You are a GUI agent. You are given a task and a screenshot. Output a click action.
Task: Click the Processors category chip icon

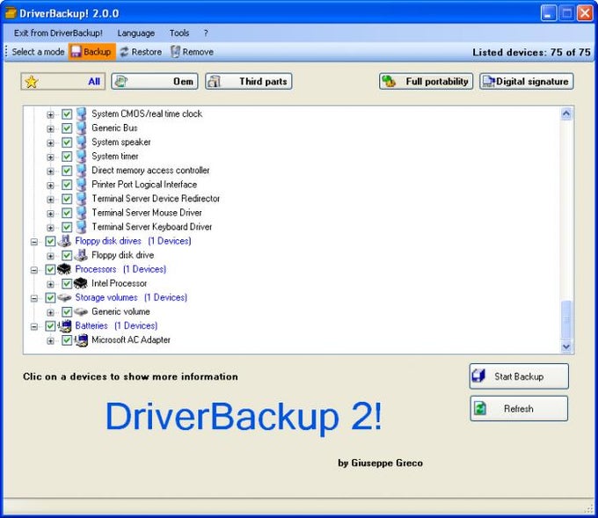point(64,269)
